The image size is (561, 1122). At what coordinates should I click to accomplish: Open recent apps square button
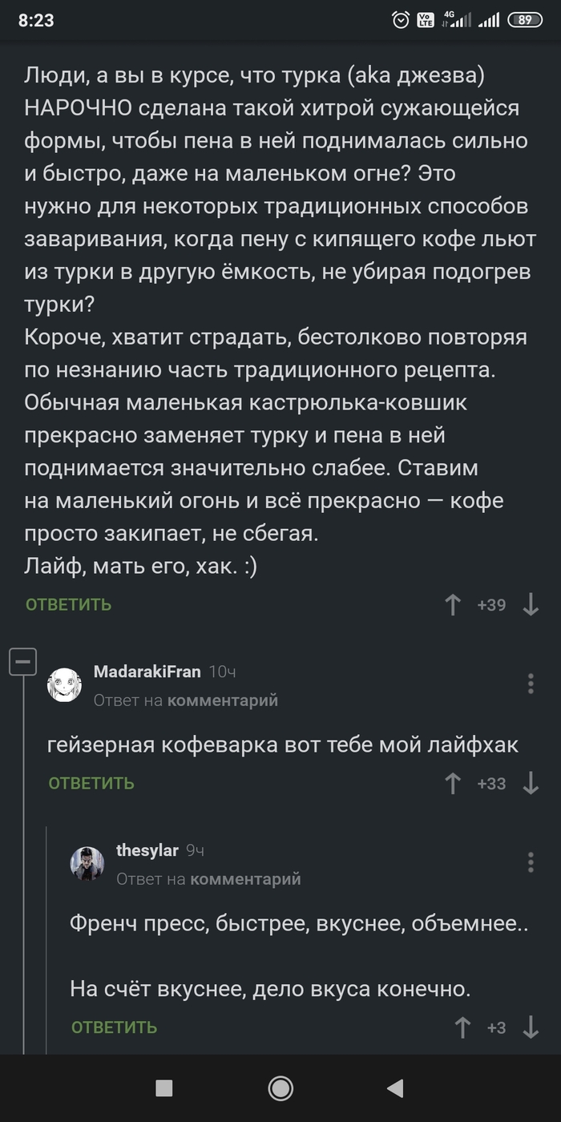click(164, 1088)
